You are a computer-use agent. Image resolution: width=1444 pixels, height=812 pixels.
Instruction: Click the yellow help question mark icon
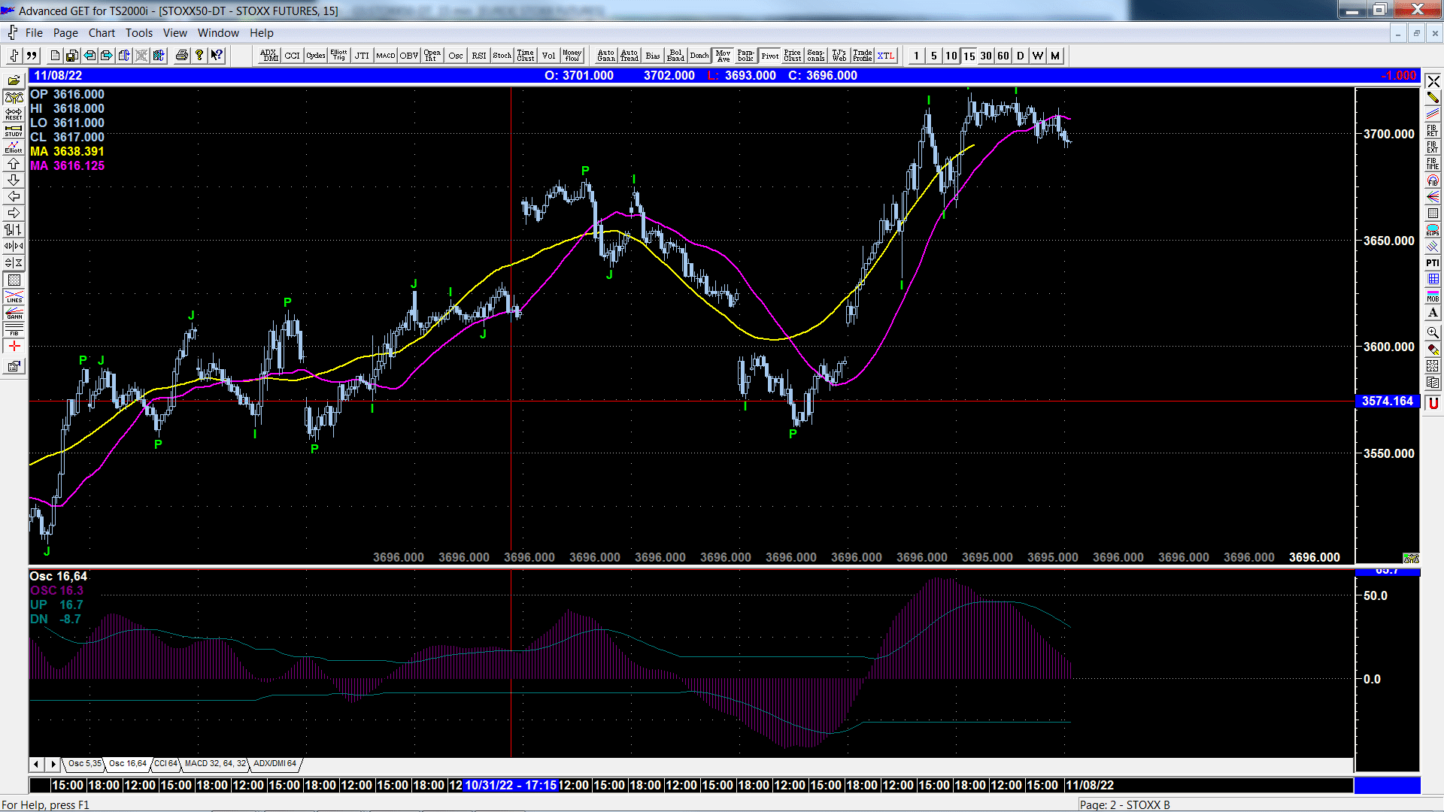(x=199, y=56)
